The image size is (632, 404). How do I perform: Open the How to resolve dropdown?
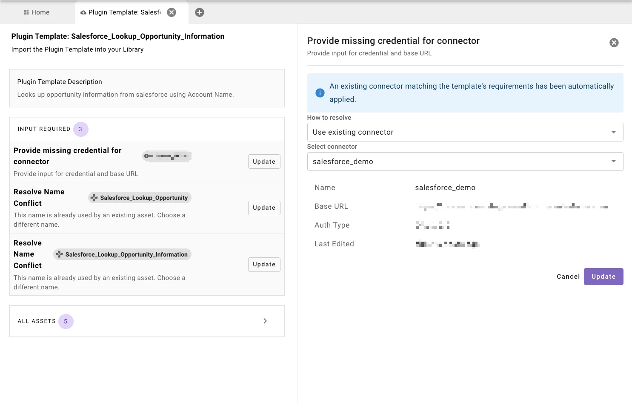(465, 132)
